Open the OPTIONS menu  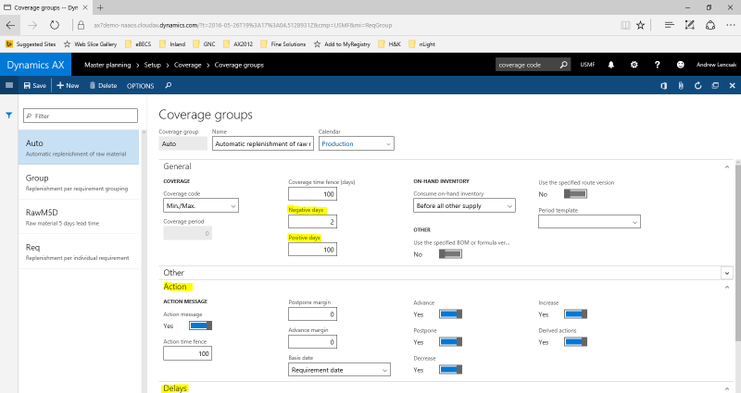(x=141, y=86)
